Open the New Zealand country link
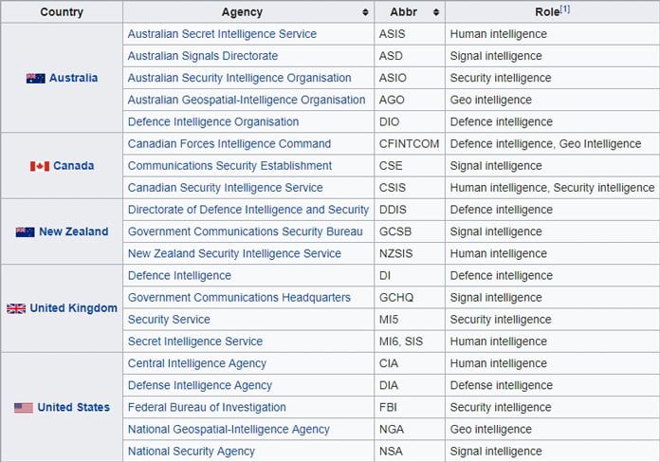660x462 pixels. (x=74, y=231)
